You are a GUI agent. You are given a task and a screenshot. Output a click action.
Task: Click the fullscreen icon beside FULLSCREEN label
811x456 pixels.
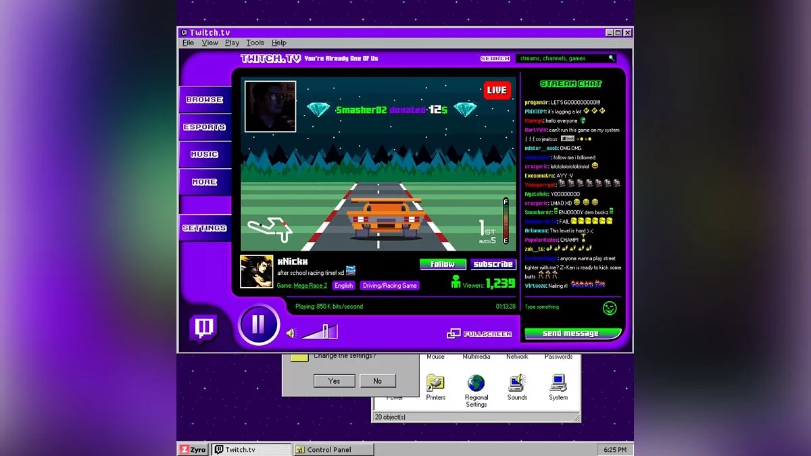tap(453, 334)
